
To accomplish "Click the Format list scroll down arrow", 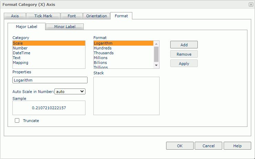I will coord(156,65).
